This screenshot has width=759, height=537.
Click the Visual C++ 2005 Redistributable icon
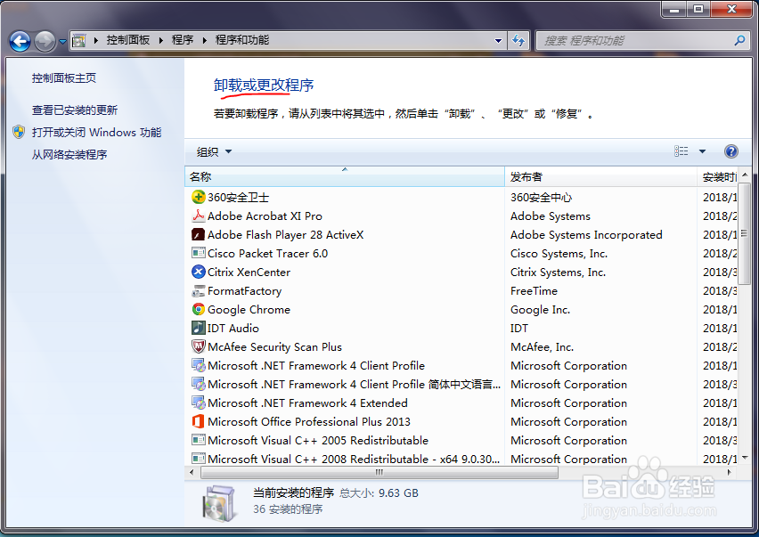point(199,440)
